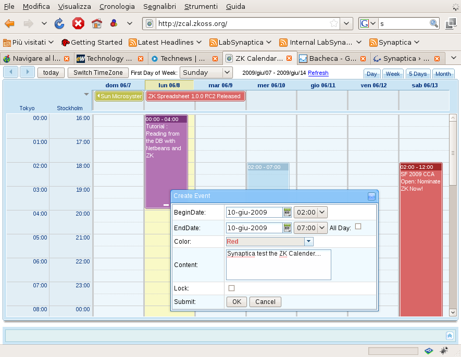Click the double-chevron collapse icon in bottom panel

click(x=450, y=336)
